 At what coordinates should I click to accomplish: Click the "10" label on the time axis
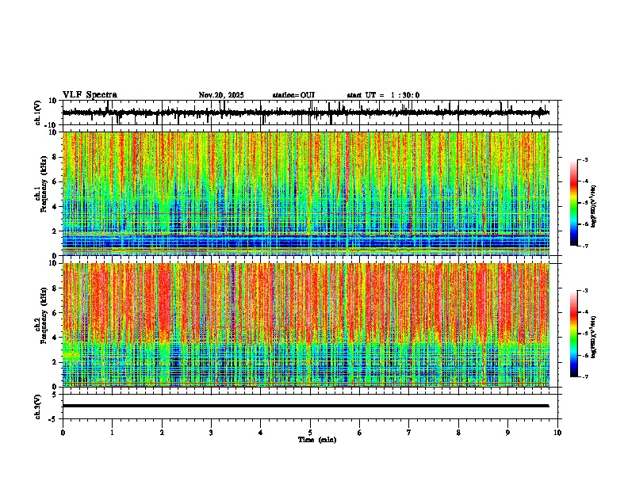(557, 433)
